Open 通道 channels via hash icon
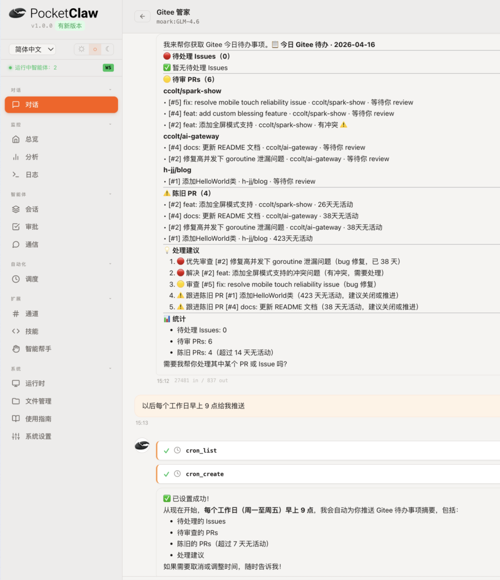The height and width of the screenshot is (580, 500). click(x=16, y=314)
